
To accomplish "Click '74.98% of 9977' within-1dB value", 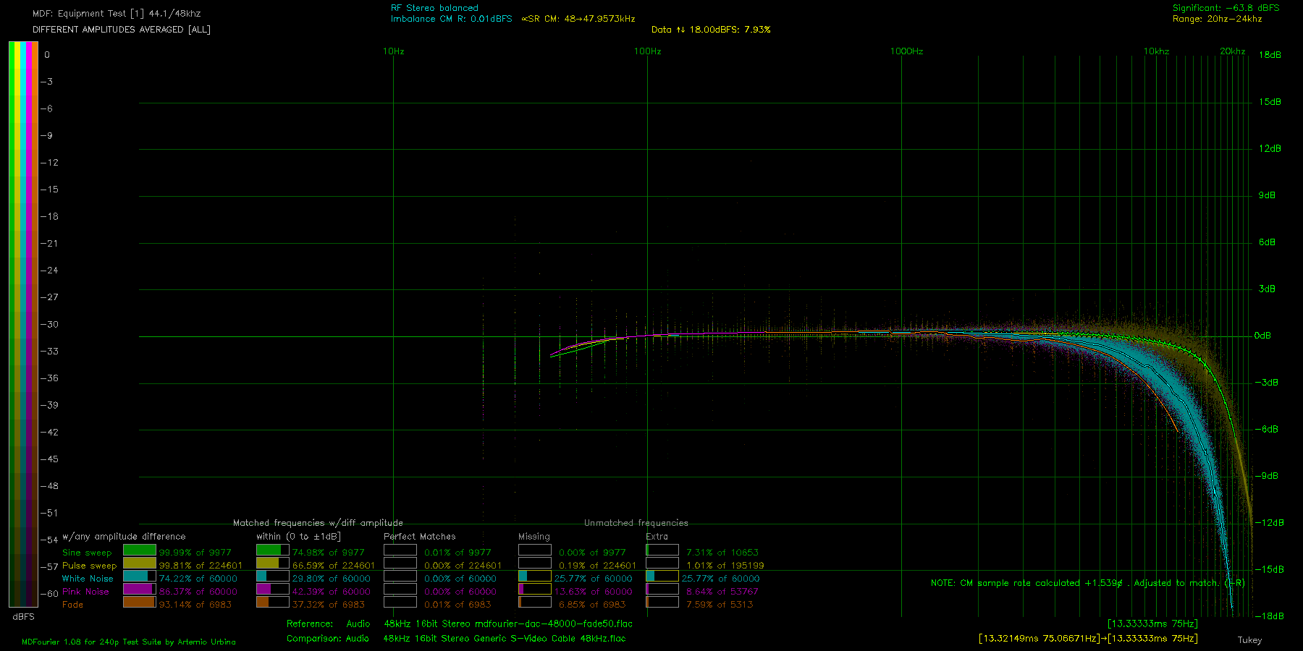I will tap(329, 553).
